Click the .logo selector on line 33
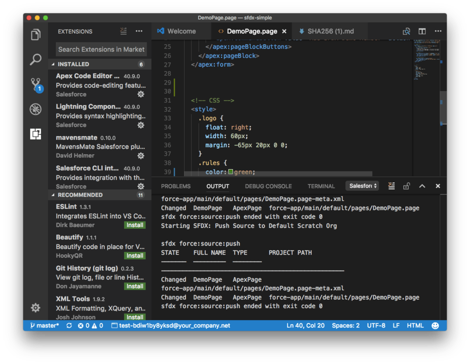The image size is (470, 364). click(207, 118)
